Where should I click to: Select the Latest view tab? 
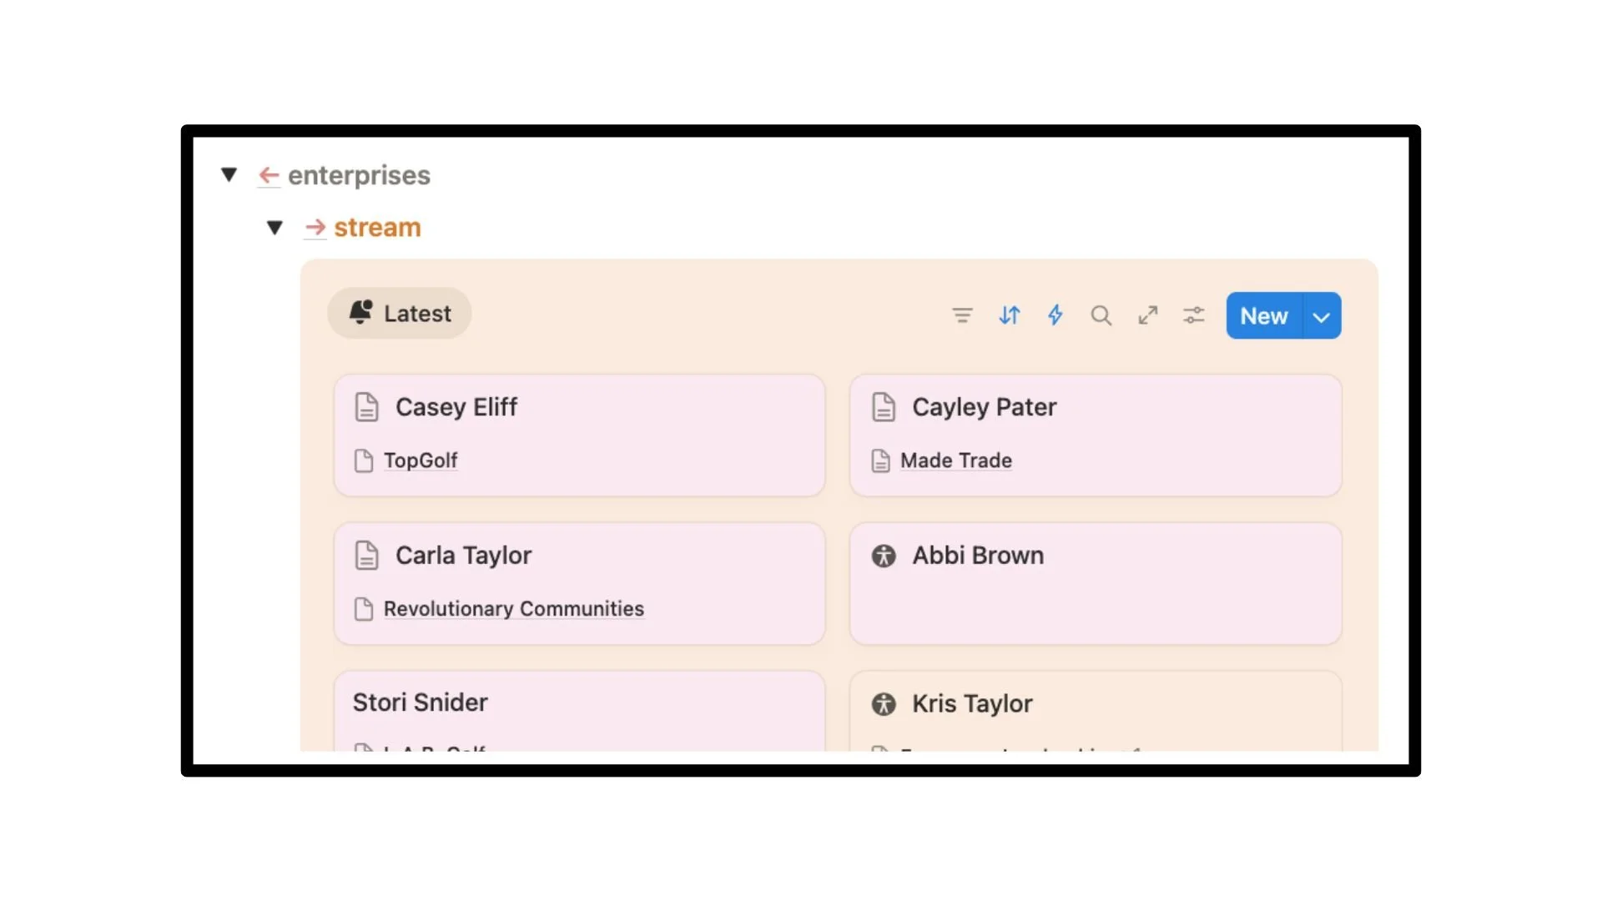400,314
